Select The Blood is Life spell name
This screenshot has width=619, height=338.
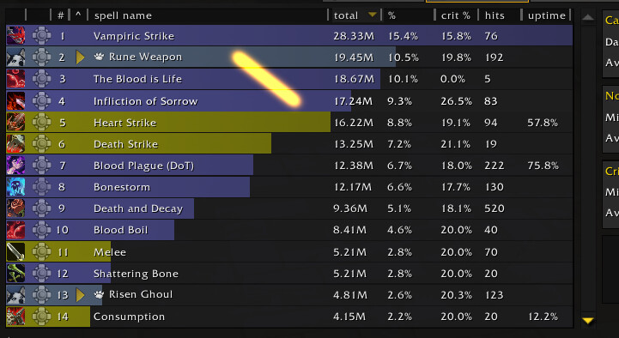137,79
